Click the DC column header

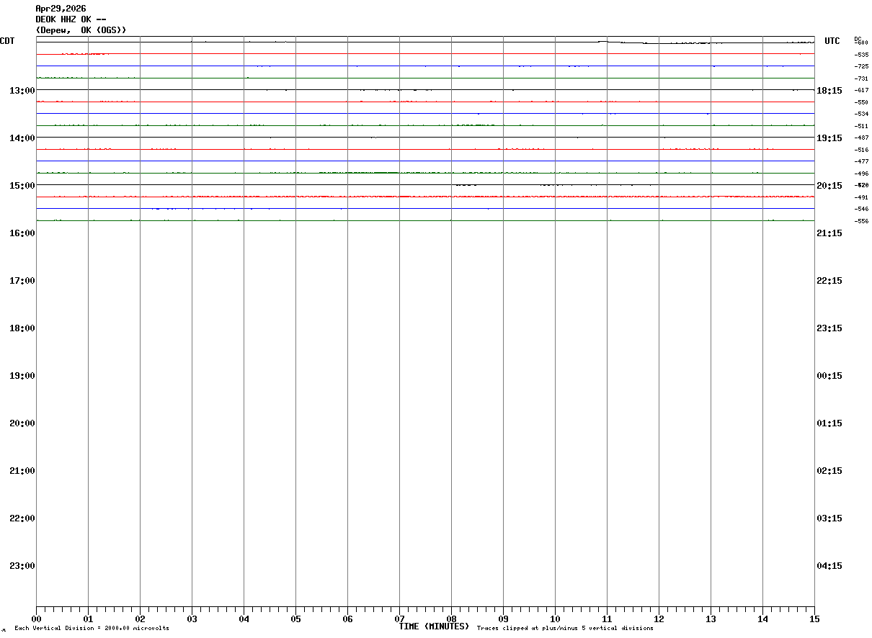[858, 38]
